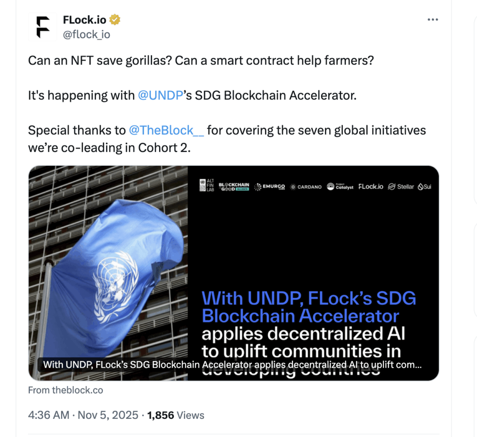Click the Blockchain for Good Alliance logo
477x437 pixels.
[233, 186]
